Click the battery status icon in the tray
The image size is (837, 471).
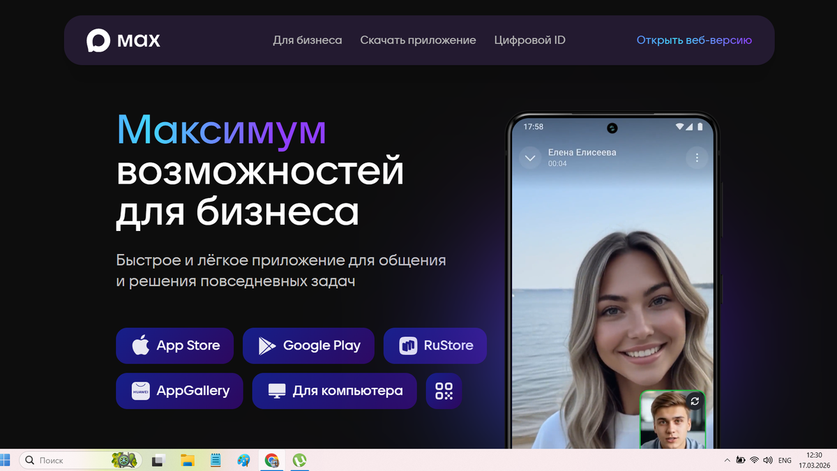(741, 460)
